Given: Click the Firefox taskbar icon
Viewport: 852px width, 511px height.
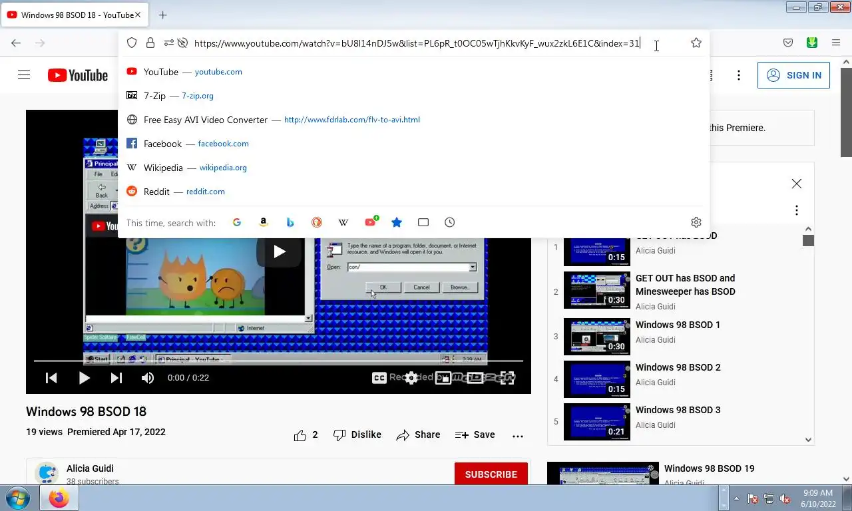Looking at the screenshot, I should click(x=59, y=498).
